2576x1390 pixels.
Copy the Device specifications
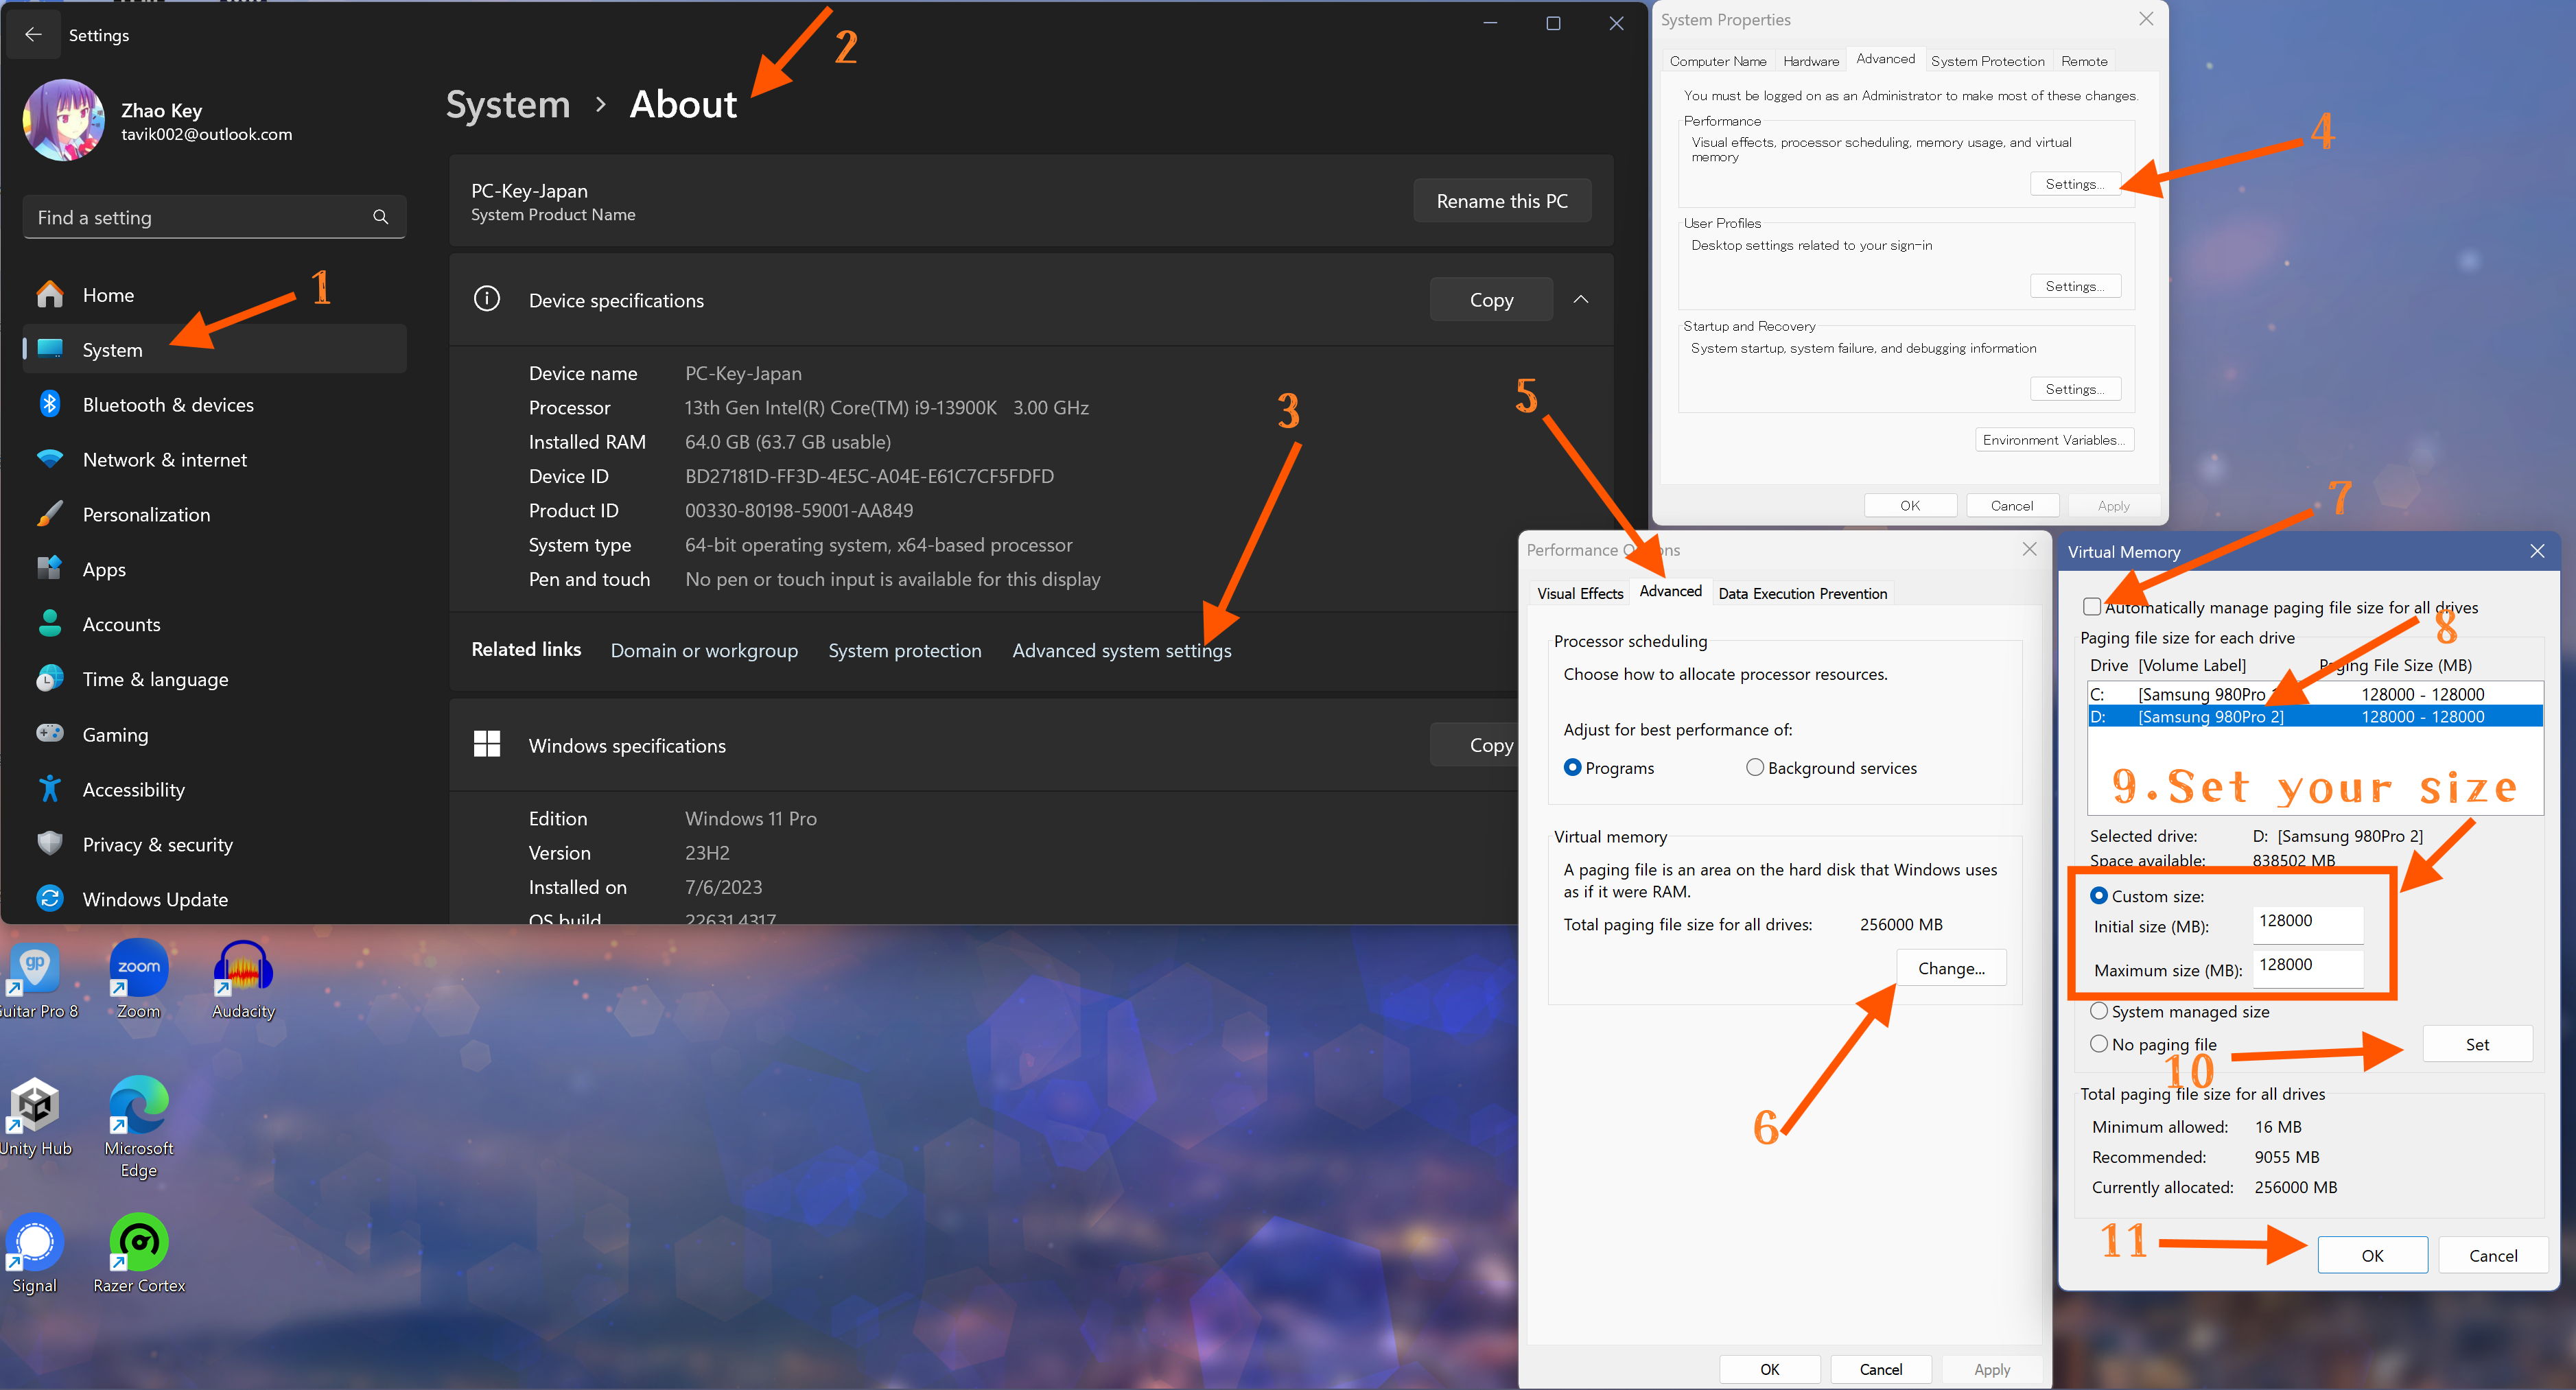point(1491,299)
